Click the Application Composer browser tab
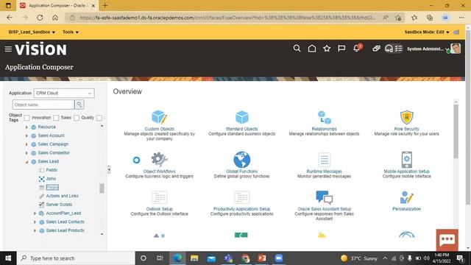The width and height of the screenshot is (471, 265). (x=57, y=5)
